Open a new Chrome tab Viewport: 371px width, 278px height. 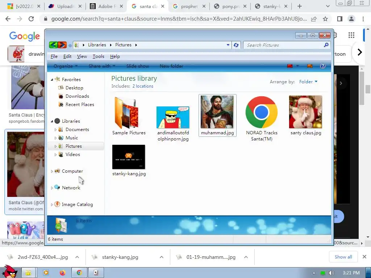tap(300, 7)
